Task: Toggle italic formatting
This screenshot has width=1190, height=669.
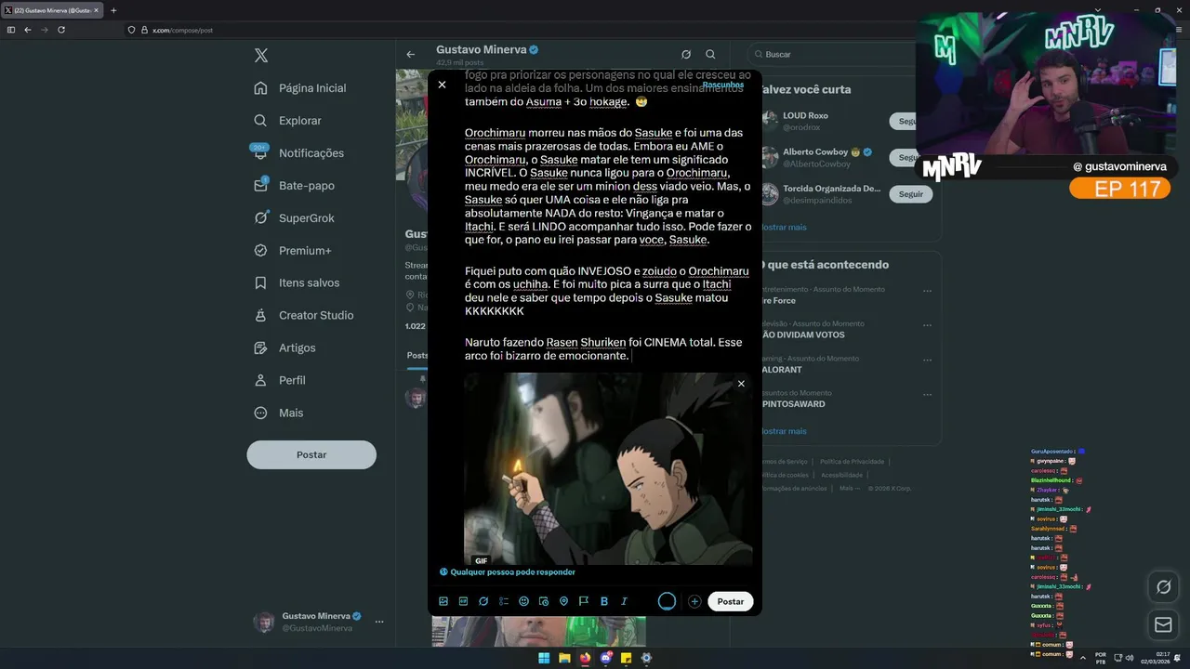Action: (624, 601)
